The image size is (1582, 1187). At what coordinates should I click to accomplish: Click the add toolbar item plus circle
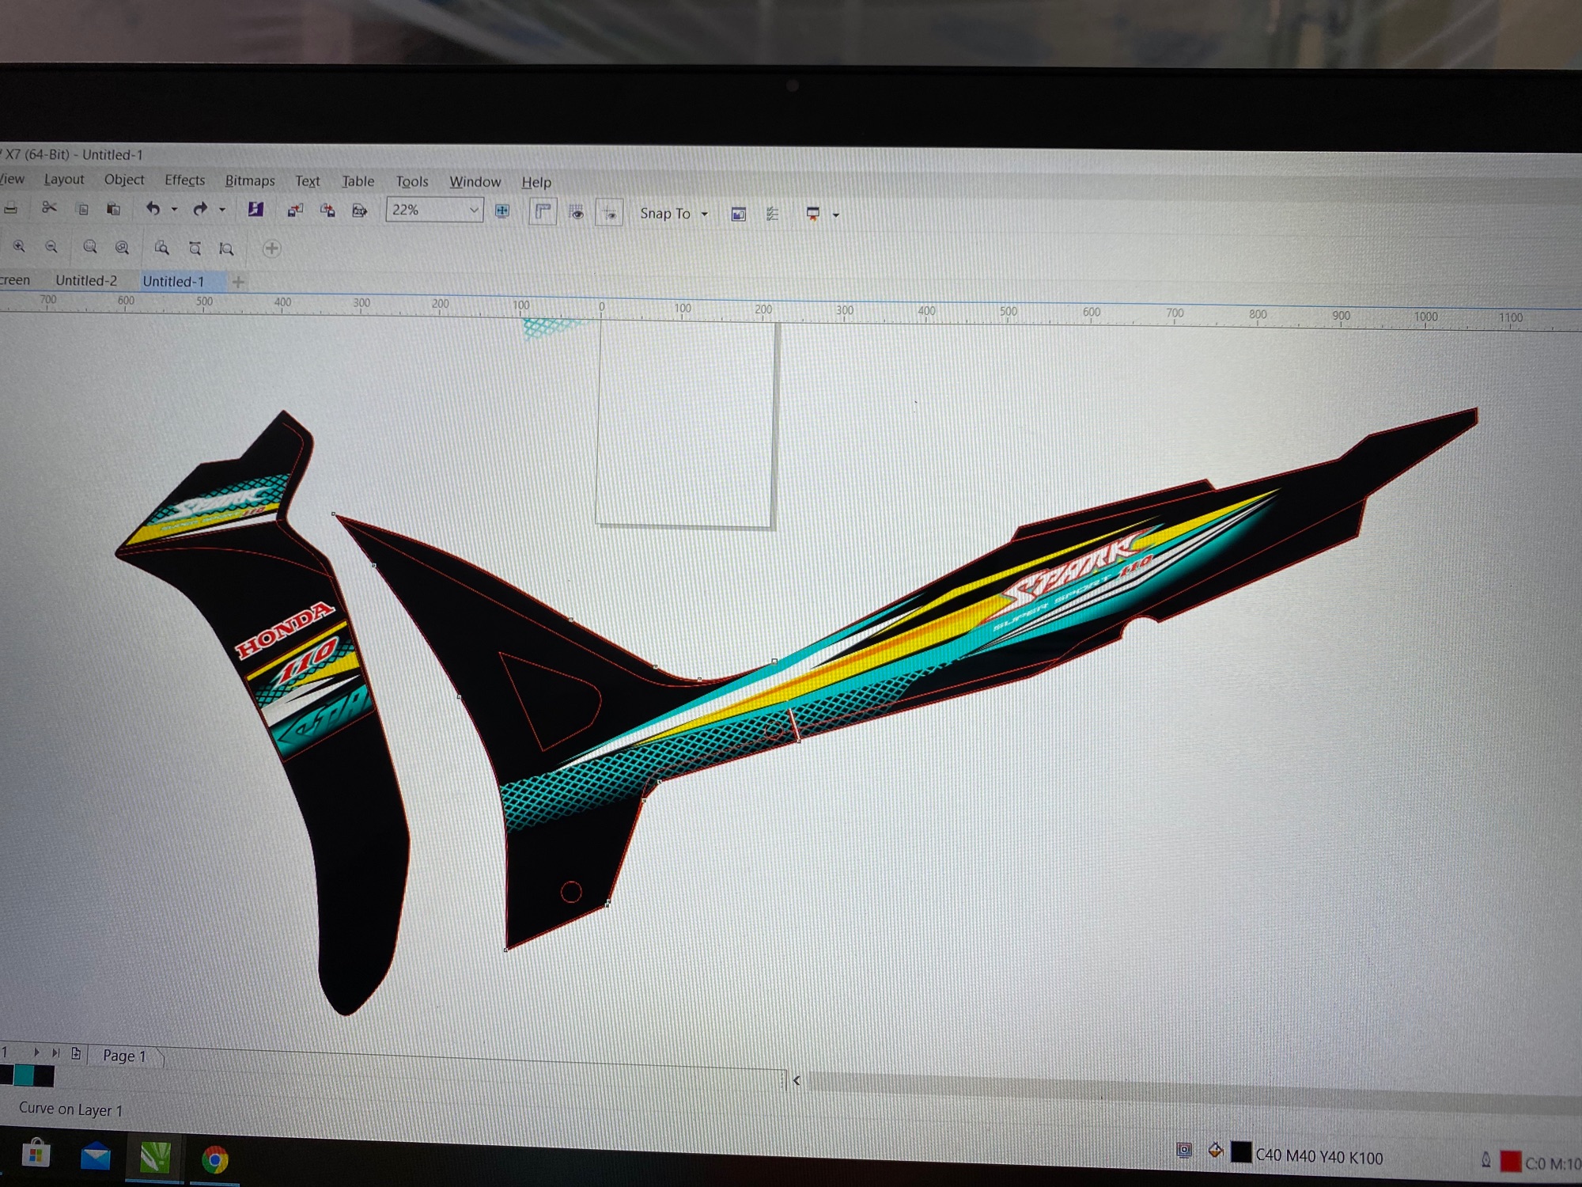271,248
